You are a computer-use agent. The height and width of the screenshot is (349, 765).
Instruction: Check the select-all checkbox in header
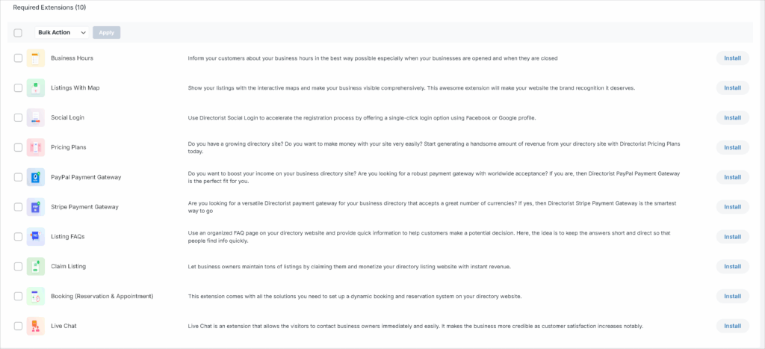18,33
